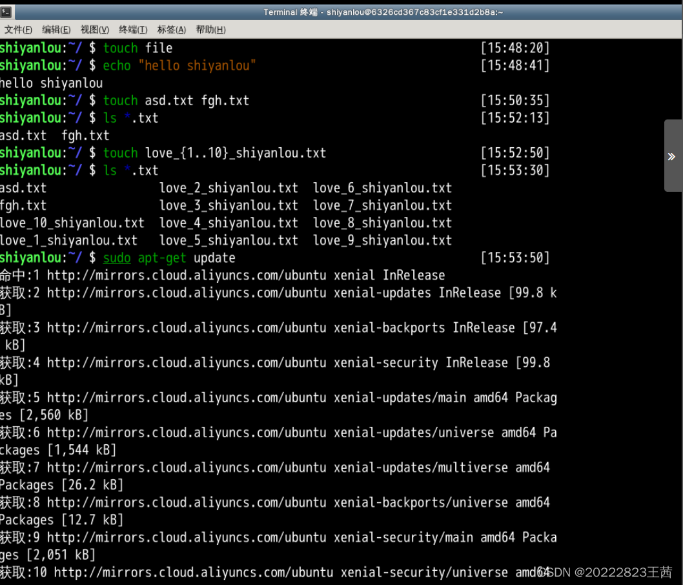Viewport: 683px width, 585px height.
Task: Click the terminal window title text
Action: click(x=383, y=12)
